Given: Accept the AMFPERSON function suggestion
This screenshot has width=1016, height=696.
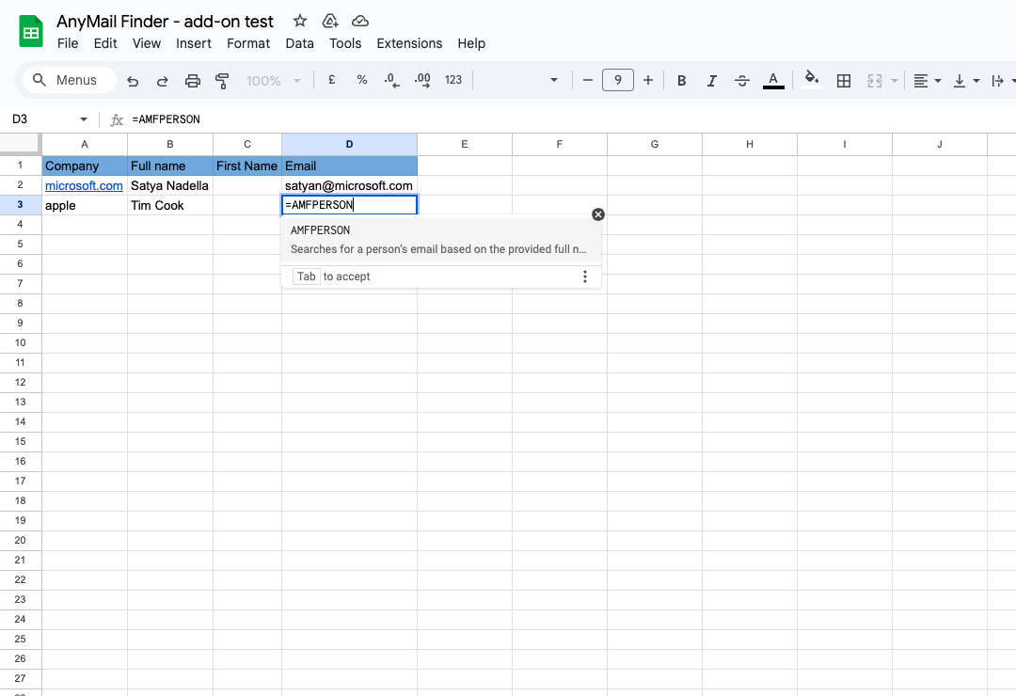Looking at the screenshot, I should click(x=441, y=239).
